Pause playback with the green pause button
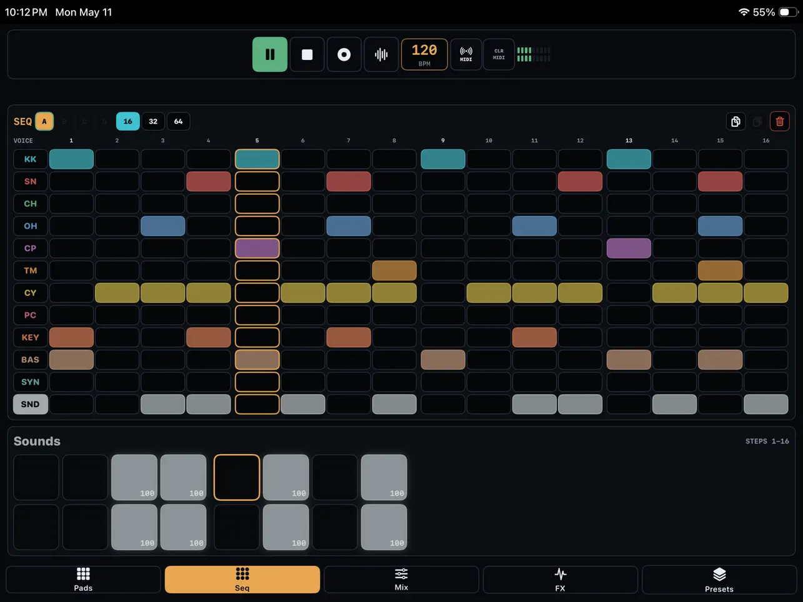 click(x=270, y=54)
